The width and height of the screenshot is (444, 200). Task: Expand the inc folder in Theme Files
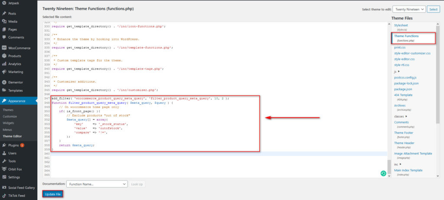398,165
